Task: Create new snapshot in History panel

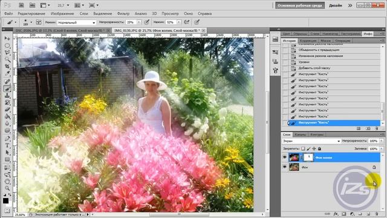Action: (368, 128)
